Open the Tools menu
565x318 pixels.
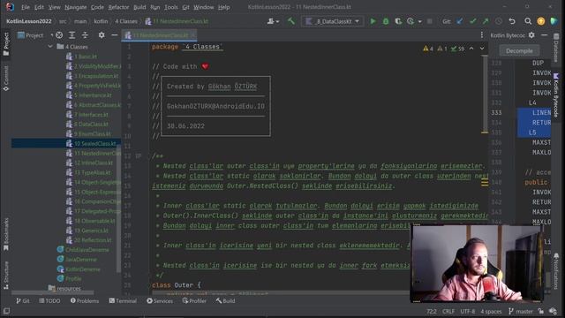click(x=171, y=7)
